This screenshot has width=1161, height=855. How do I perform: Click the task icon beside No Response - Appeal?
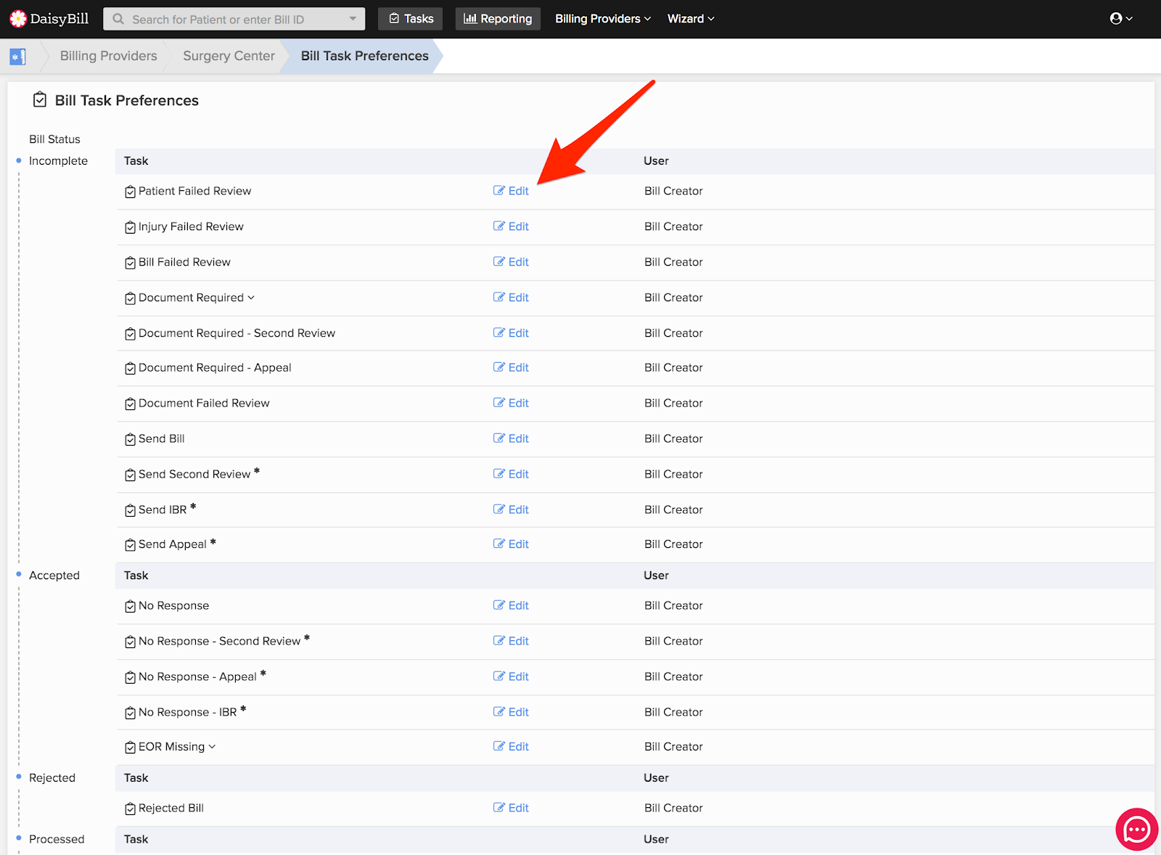coord(130,677)
